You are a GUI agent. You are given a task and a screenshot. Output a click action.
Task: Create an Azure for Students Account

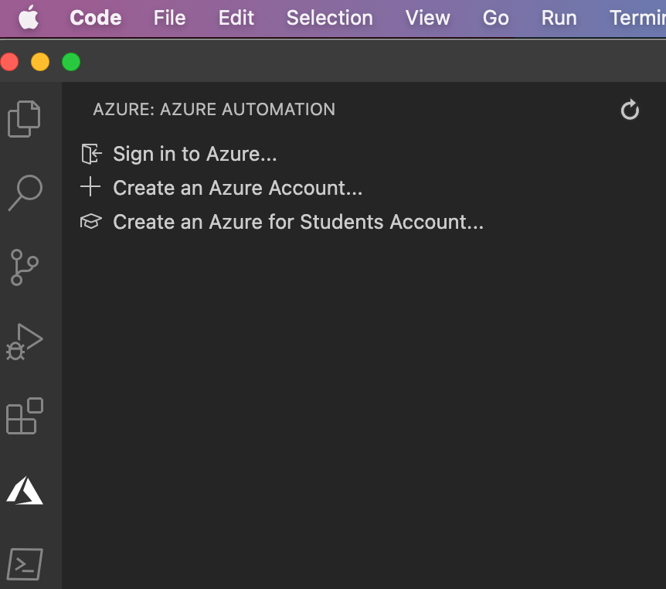(297, 222)
